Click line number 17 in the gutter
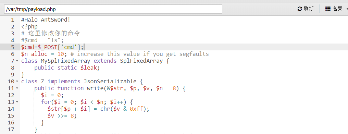Screen dimensions: 348x134 click(x=11, y=129)
